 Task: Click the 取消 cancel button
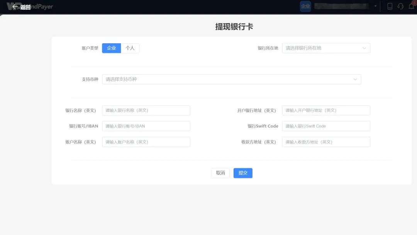(x=220, y=173)
